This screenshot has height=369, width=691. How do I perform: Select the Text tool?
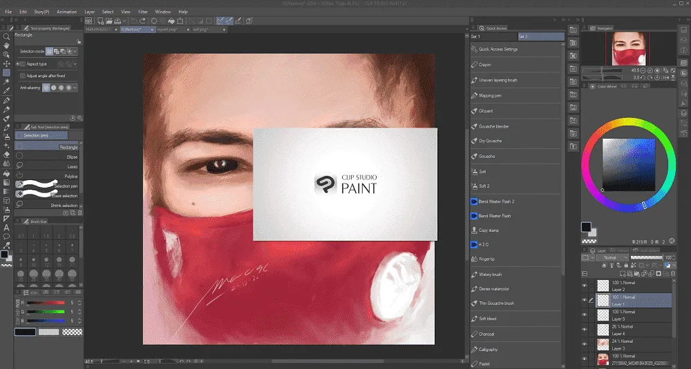click(6, 228)
